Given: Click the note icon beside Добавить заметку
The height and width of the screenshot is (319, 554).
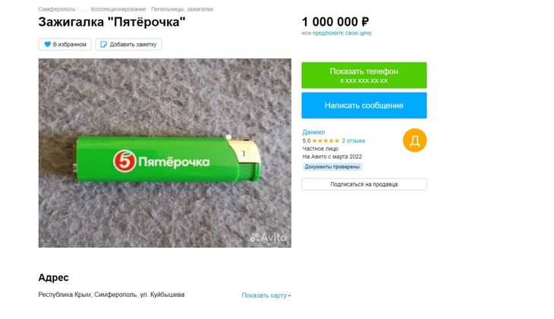Looking at the screenshot, I should (103, 45).
